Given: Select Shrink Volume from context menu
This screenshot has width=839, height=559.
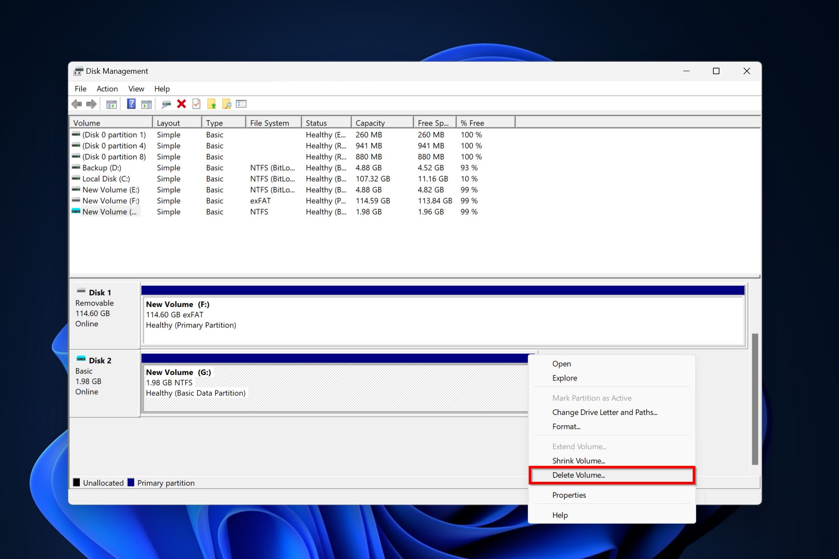Looking at the screenshot, I should (x=578, y=460).
